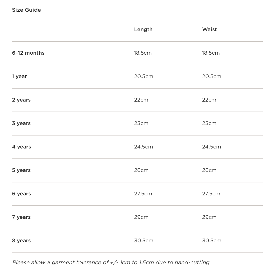
Task: Select the 26cm Length value
Action: coord(141,170)
